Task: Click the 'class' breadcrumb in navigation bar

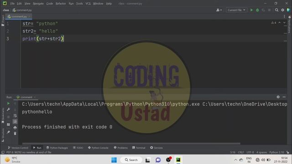Action: coord(6,10)
